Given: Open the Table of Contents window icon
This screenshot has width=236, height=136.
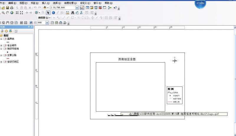Looking at the screenshot, I should pyautogui.click(x=87, y=8).
